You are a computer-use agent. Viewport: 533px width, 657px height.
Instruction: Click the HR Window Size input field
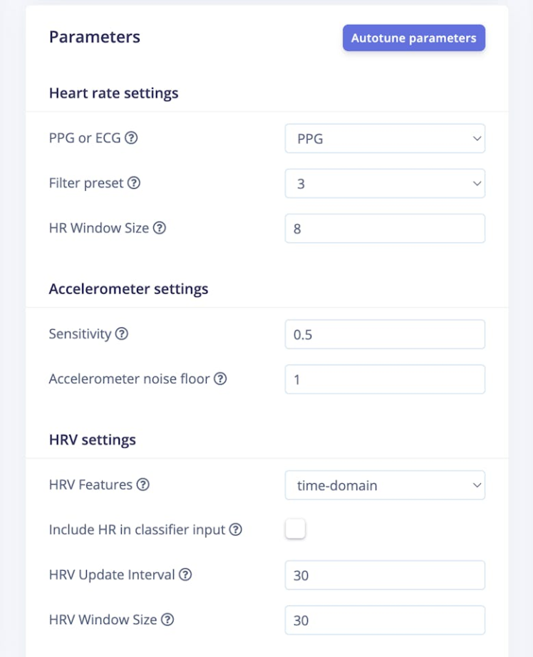[x=385, y=229]
